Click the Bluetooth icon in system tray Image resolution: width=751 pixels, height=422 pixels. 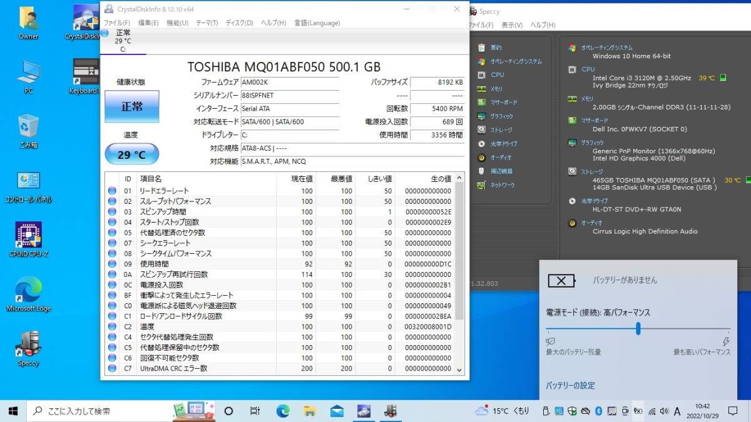[598, 411]
